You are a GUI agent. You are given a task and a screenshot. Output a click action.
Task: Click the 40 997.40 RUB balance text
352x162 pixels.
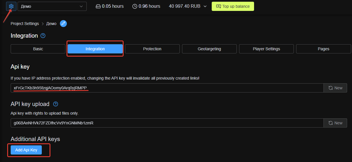pos(185,6)
